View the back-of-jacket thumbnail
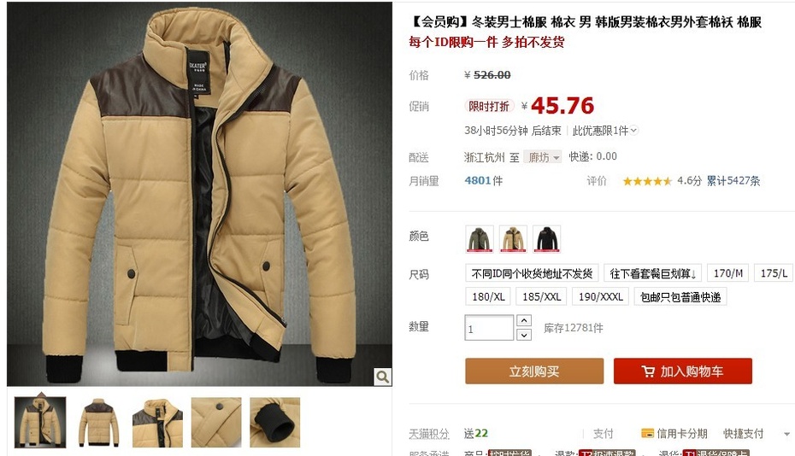The image size is (795, 456). click(99, 422)
